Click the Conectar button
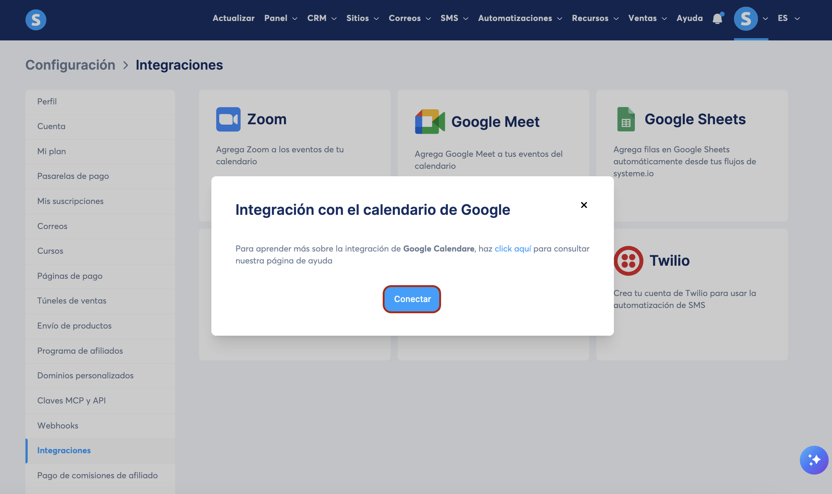This screenshot has height=494, width=832. [x=412, y=299]
